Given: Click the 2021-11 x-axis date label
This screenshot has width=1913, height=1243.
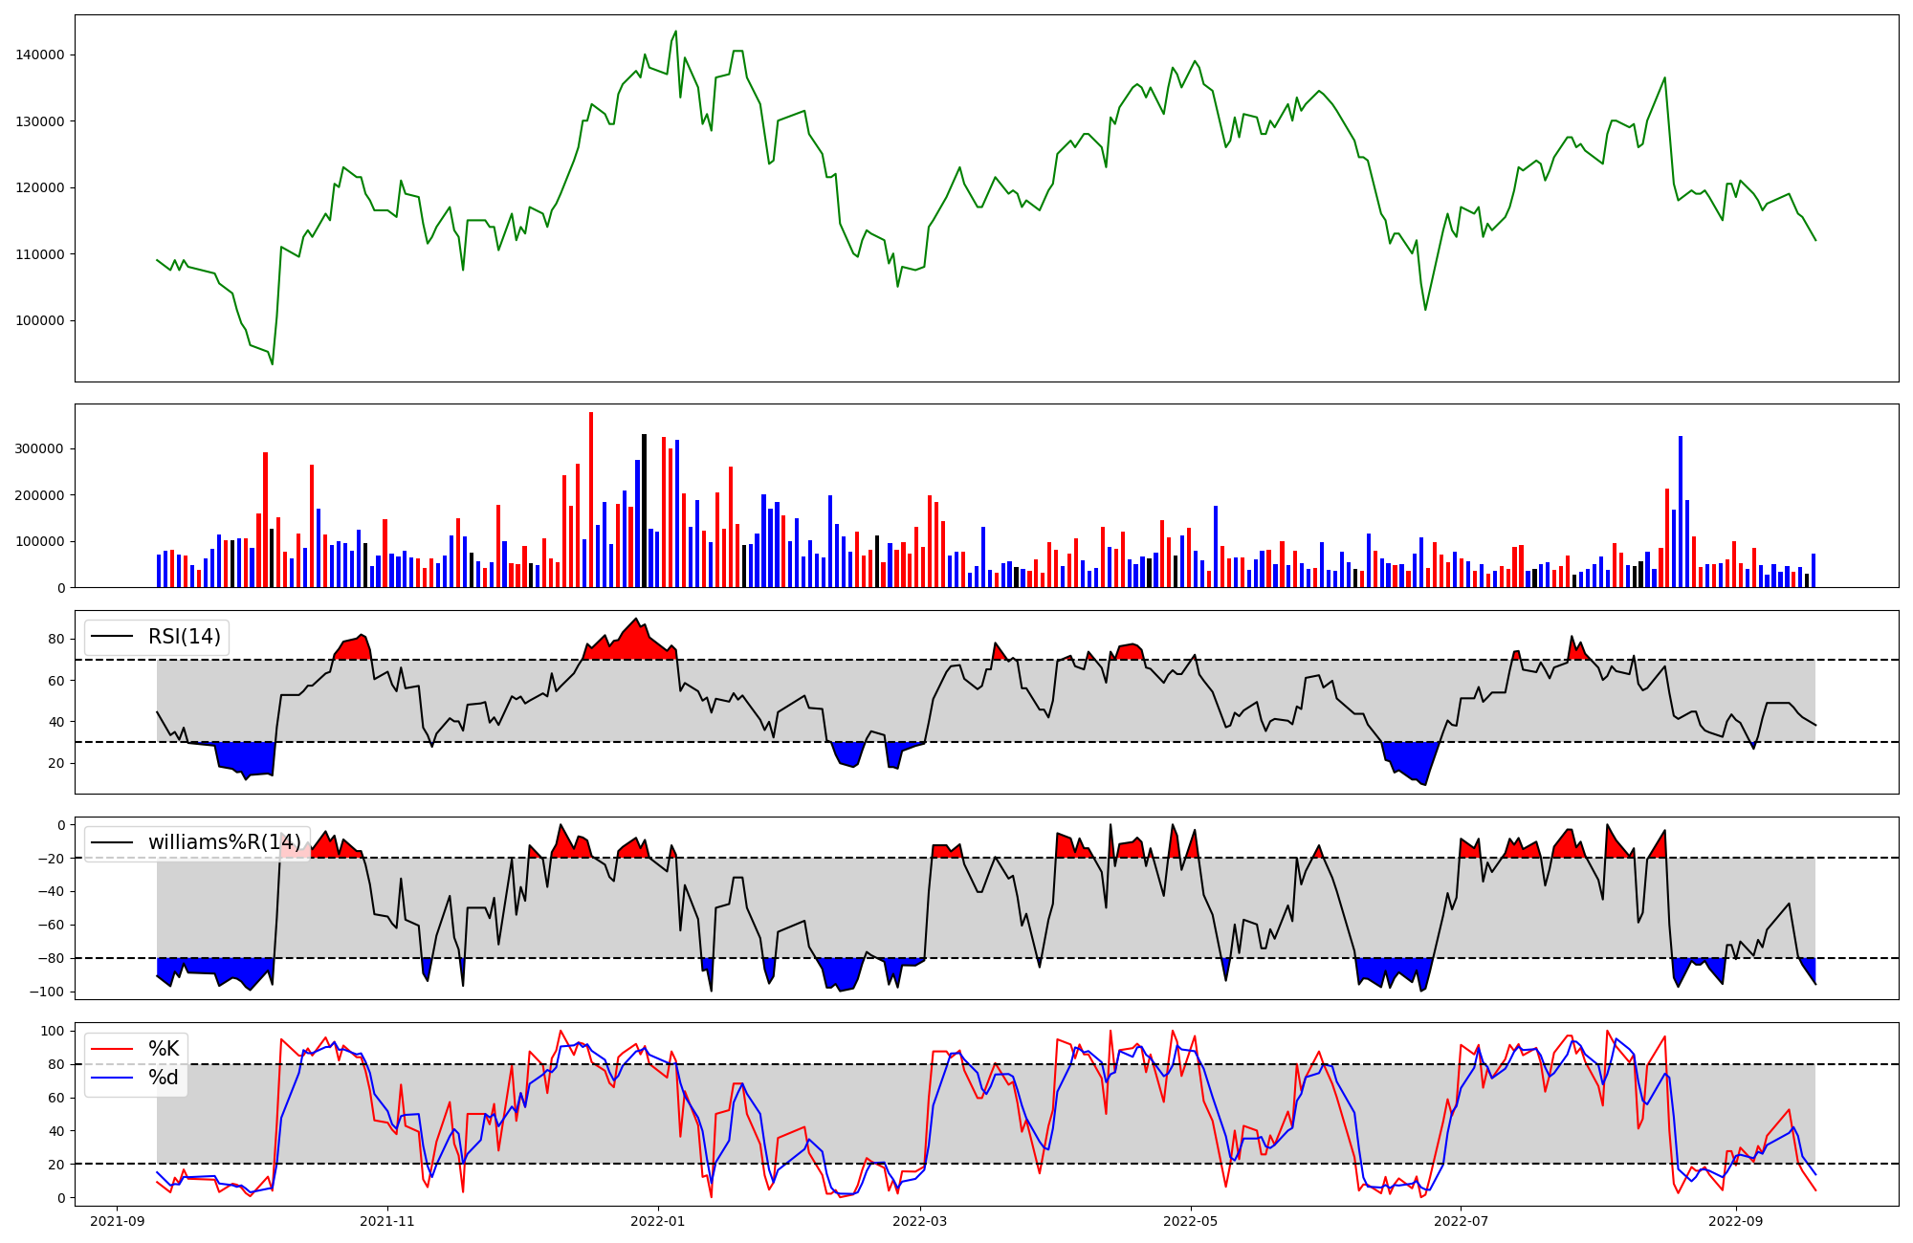Looking at the screenshot, I should (x=387, y=1221).
